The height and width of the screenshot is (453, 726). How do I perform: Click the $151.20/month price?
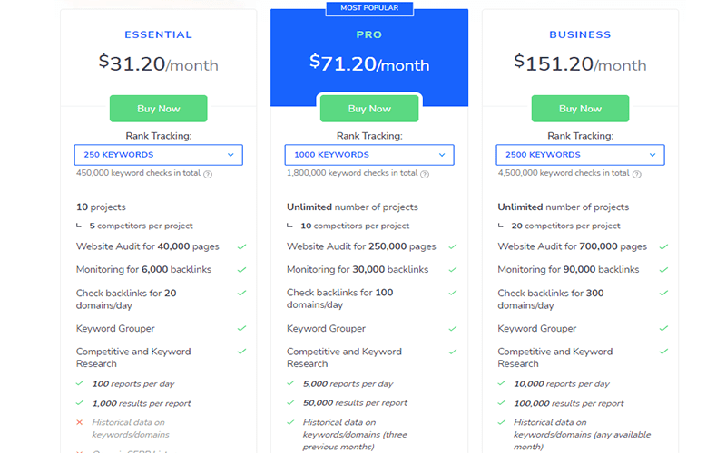pos(580,63)
